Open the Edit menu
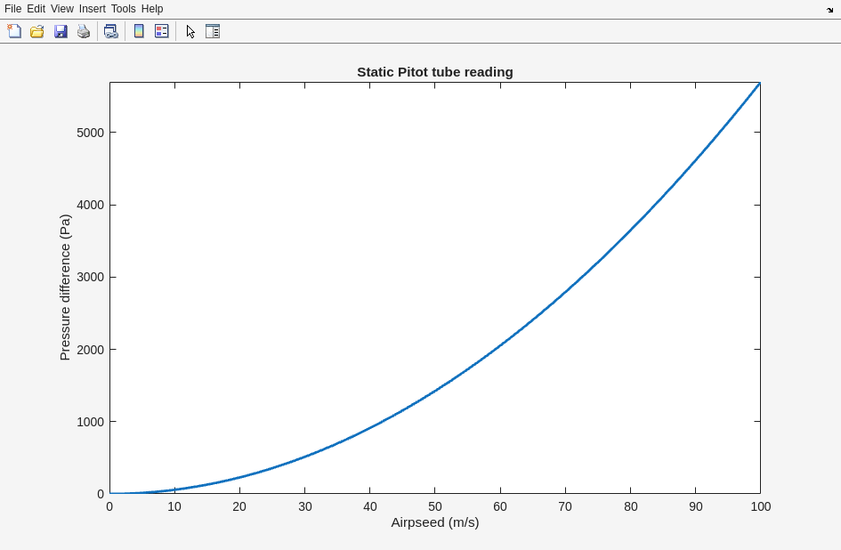 (36, 9)
